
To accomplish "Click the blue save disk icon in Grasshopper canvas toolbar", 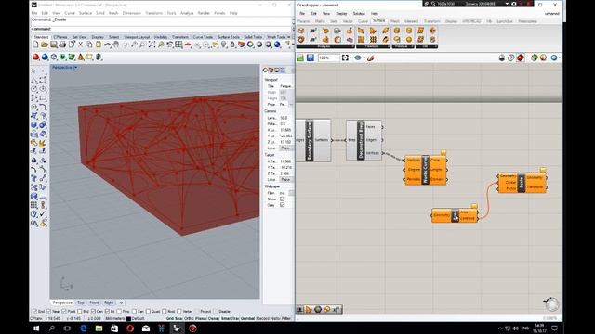I will click(310, 58).
